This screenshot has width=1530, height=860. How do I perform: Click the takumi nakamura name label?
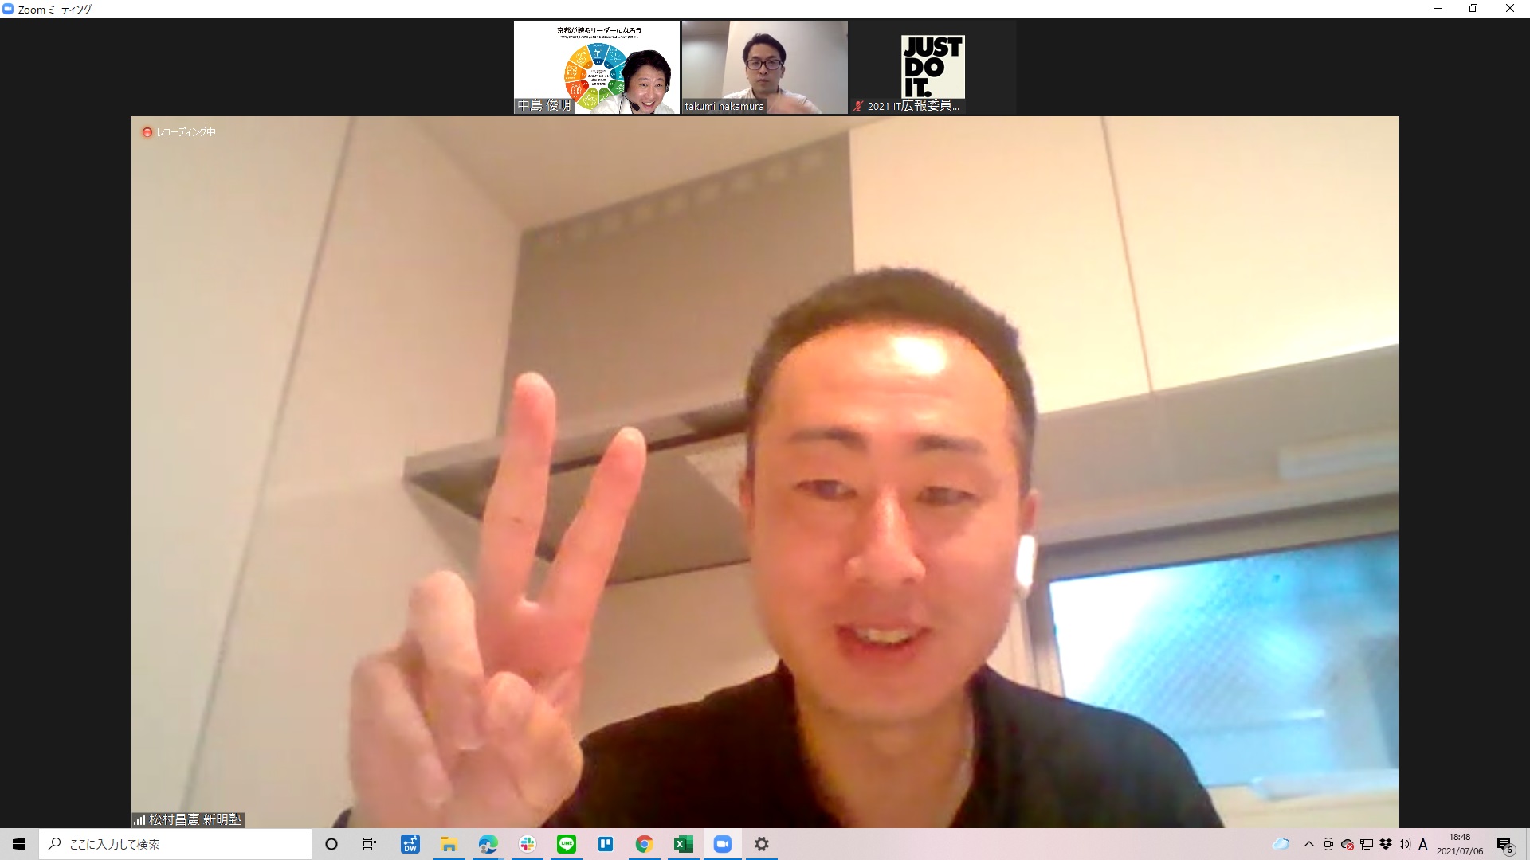[x=724, y=106]
